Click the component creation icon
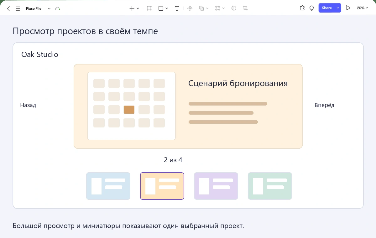Viewport: 376px width, 238px height. pos(190,8)
